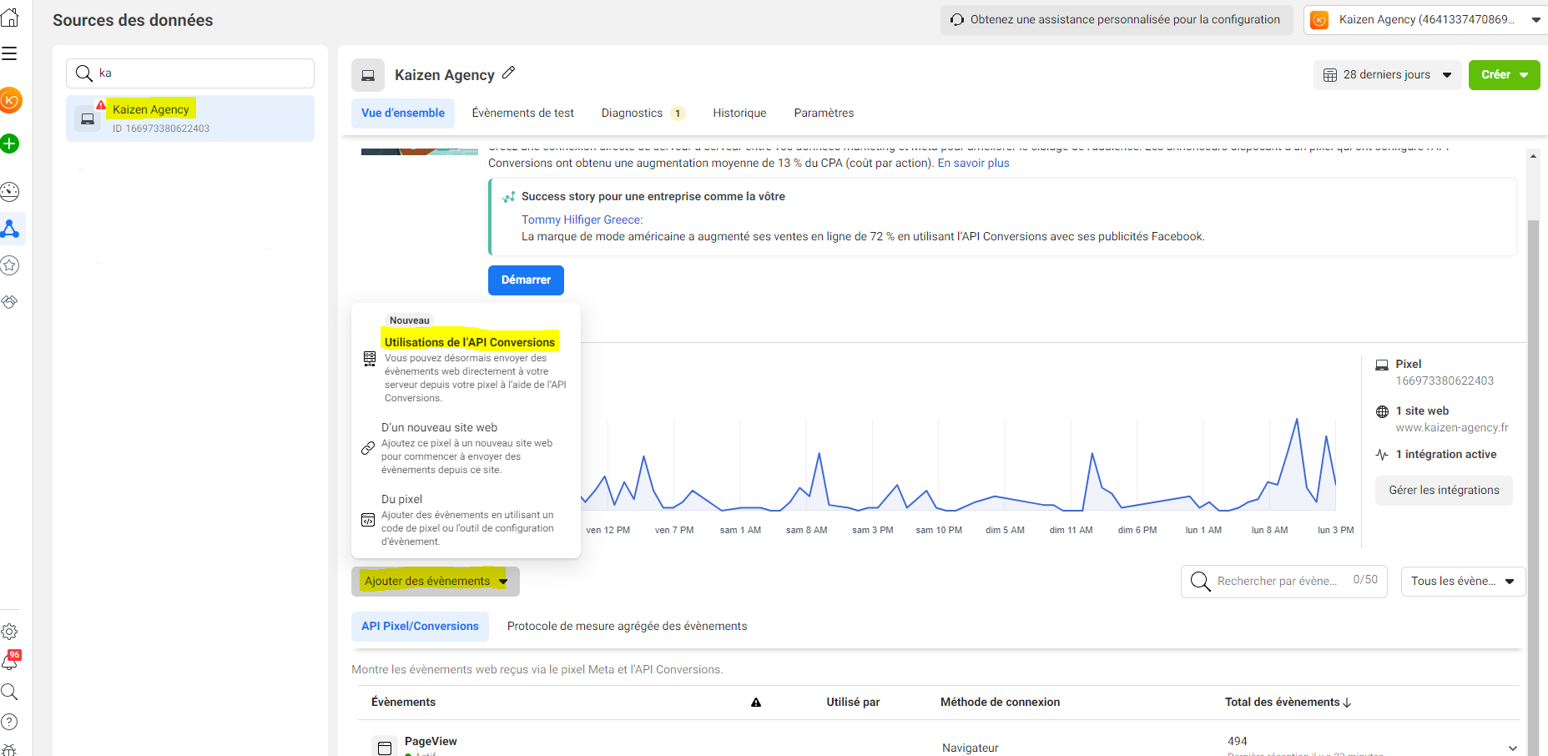1548x756 pixels.
Task: Click Gérer les intégrations button
Action: pos(1444,491)
